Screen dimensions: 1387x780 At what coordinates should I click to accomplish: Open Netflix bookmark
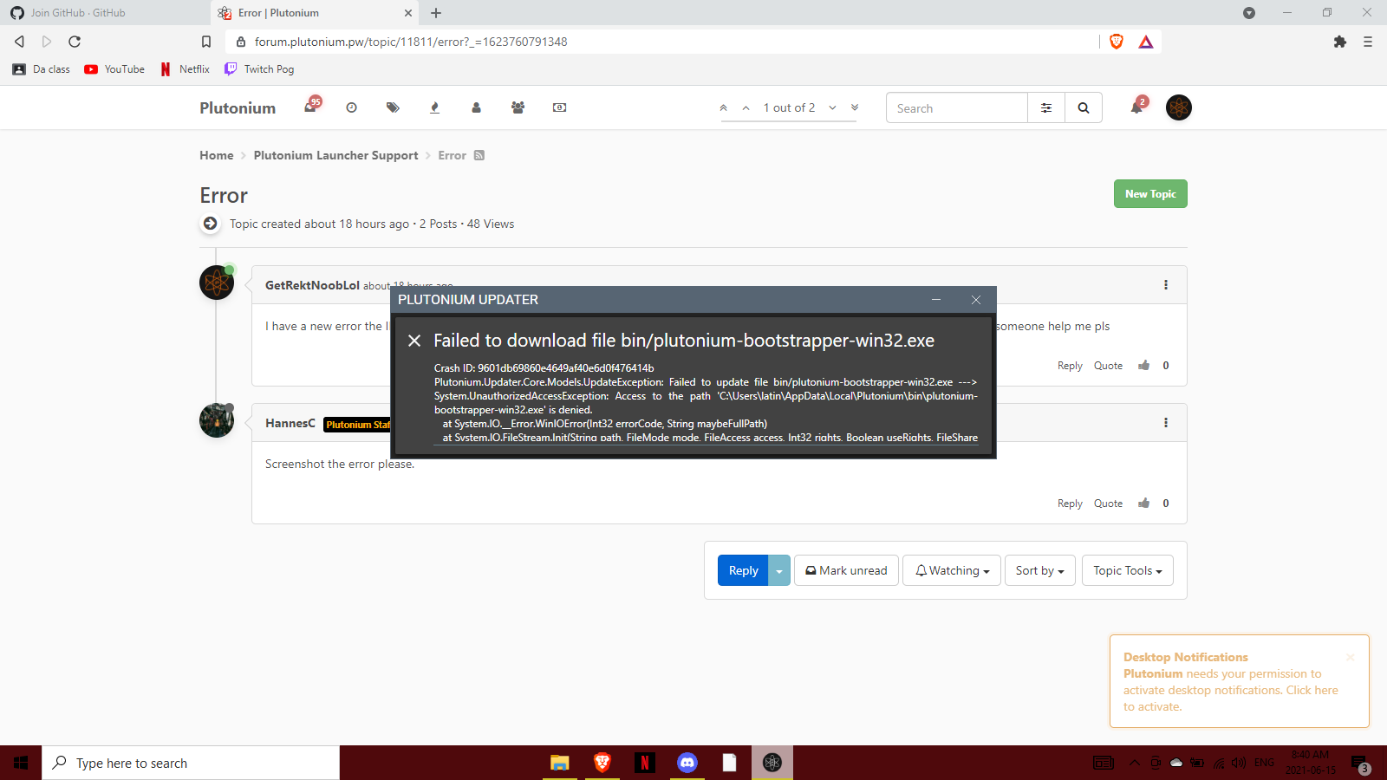click(185, 69)
